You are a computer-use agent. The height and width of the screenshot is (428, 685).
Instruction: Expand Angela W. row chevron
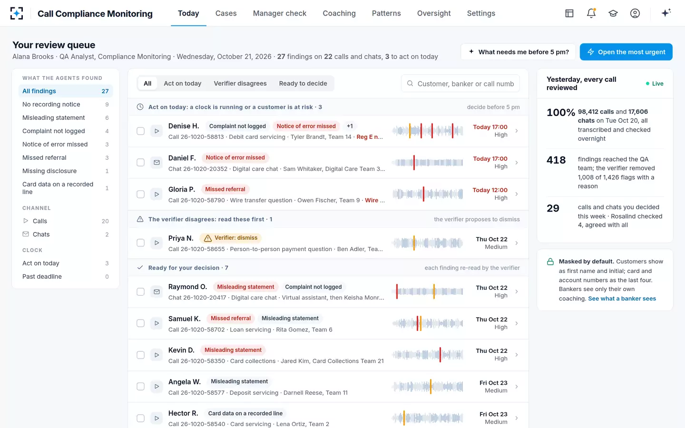517,387
